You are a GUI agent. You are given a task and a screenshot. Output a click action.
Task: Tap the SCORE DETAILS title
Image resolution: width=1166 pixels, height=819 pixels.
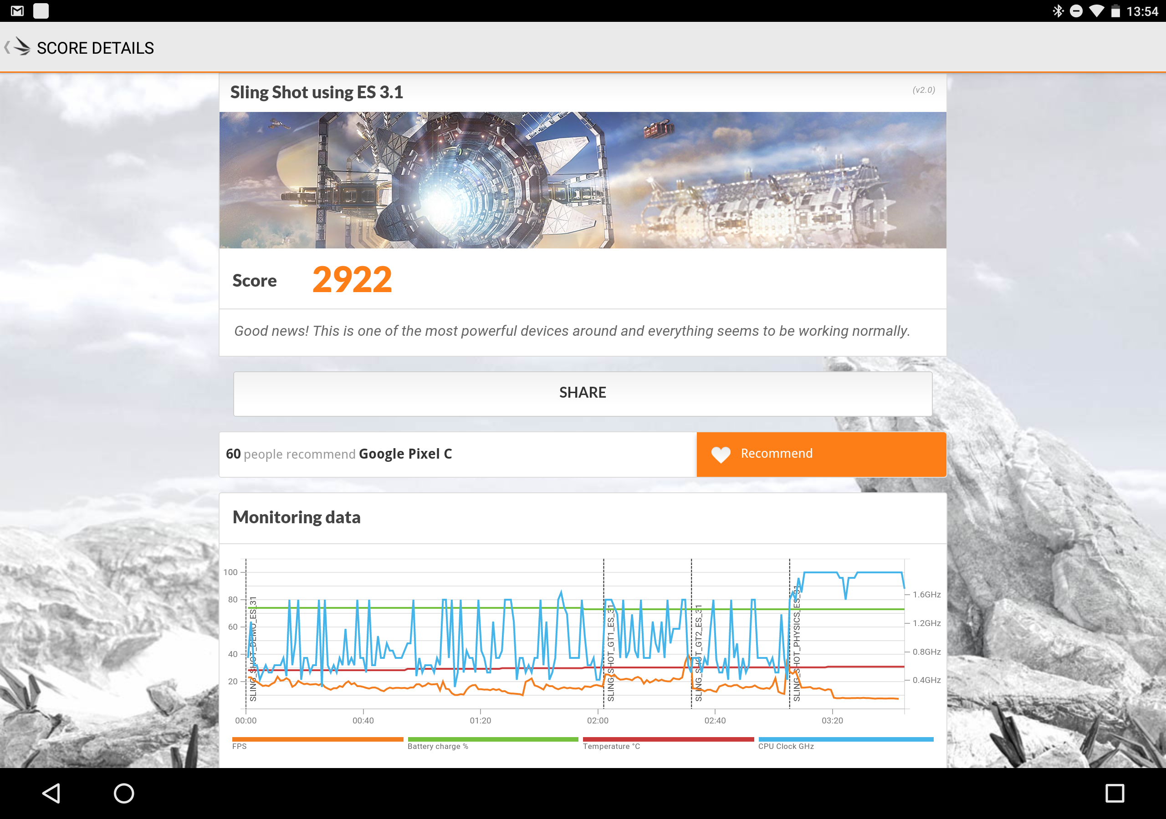96,48
